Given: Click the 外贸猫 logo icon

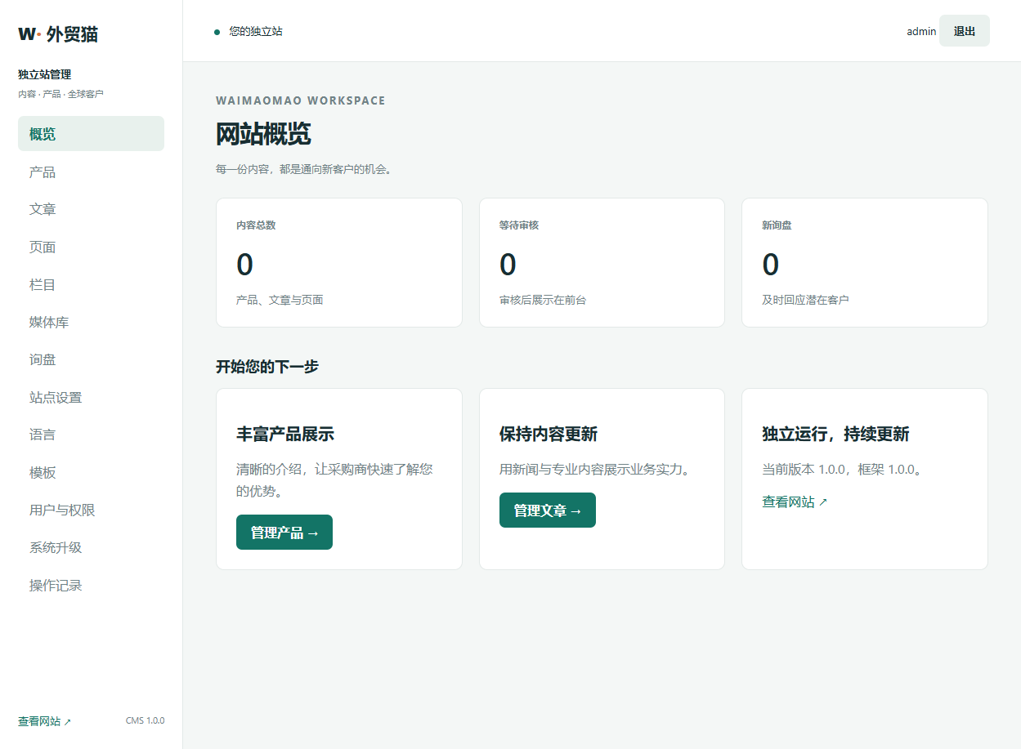Looking at the screenshot, I should [29, 34].
